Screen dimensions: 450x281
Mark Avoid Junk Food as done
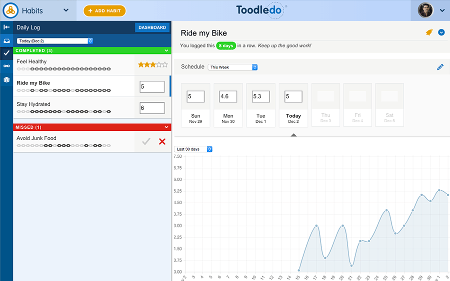(x=146, y=142)
